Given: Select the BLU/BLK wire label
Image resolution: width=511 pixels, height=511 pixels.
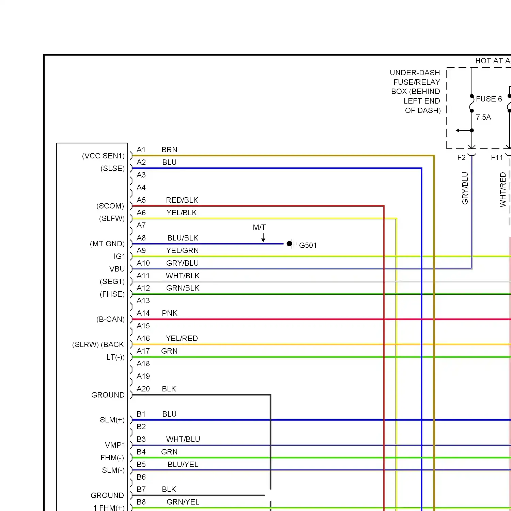Looking at the screenshot, I should (x=183, y=238).
